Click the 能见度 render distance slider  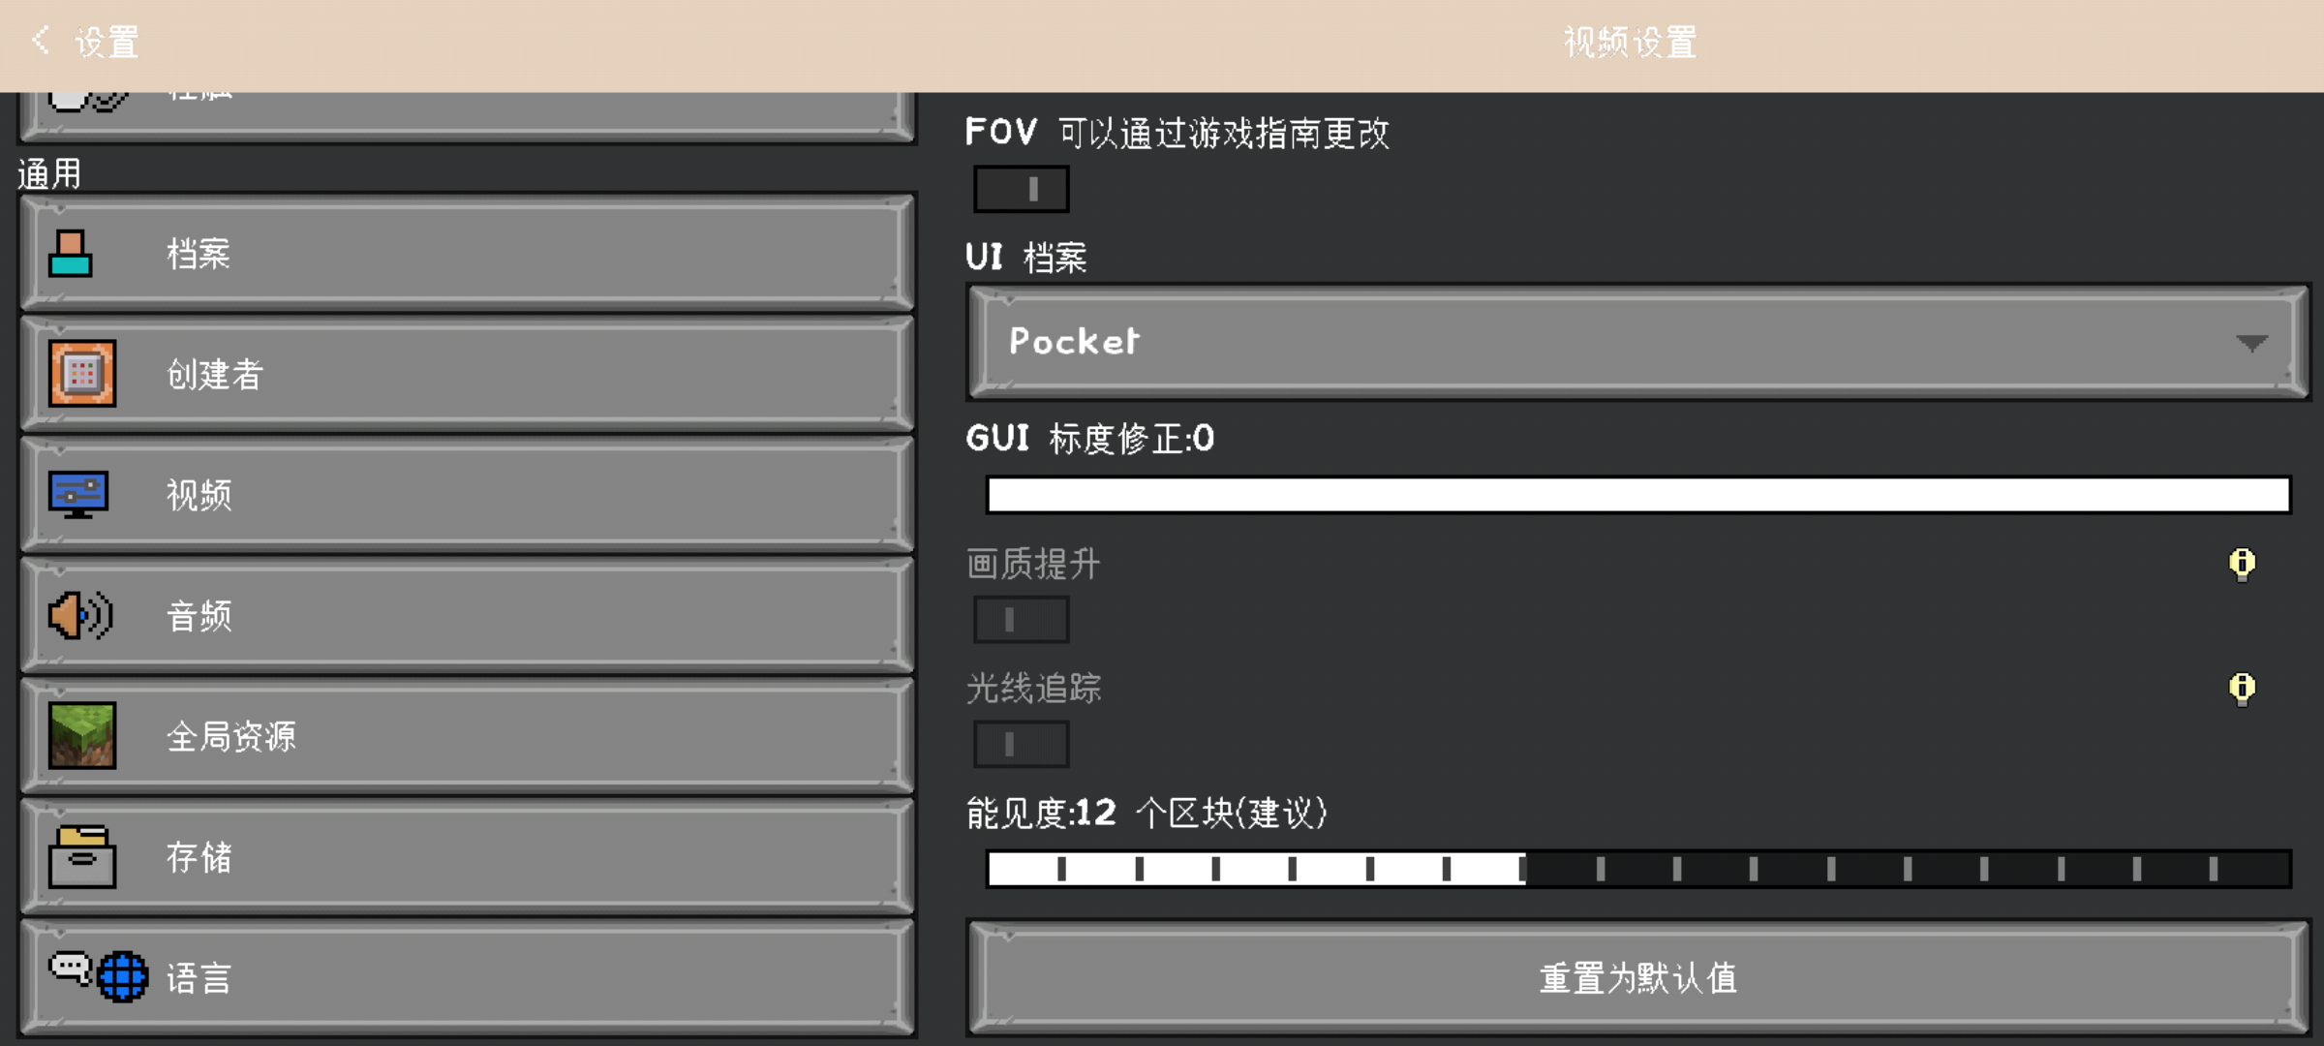[x=1637, y=869]
